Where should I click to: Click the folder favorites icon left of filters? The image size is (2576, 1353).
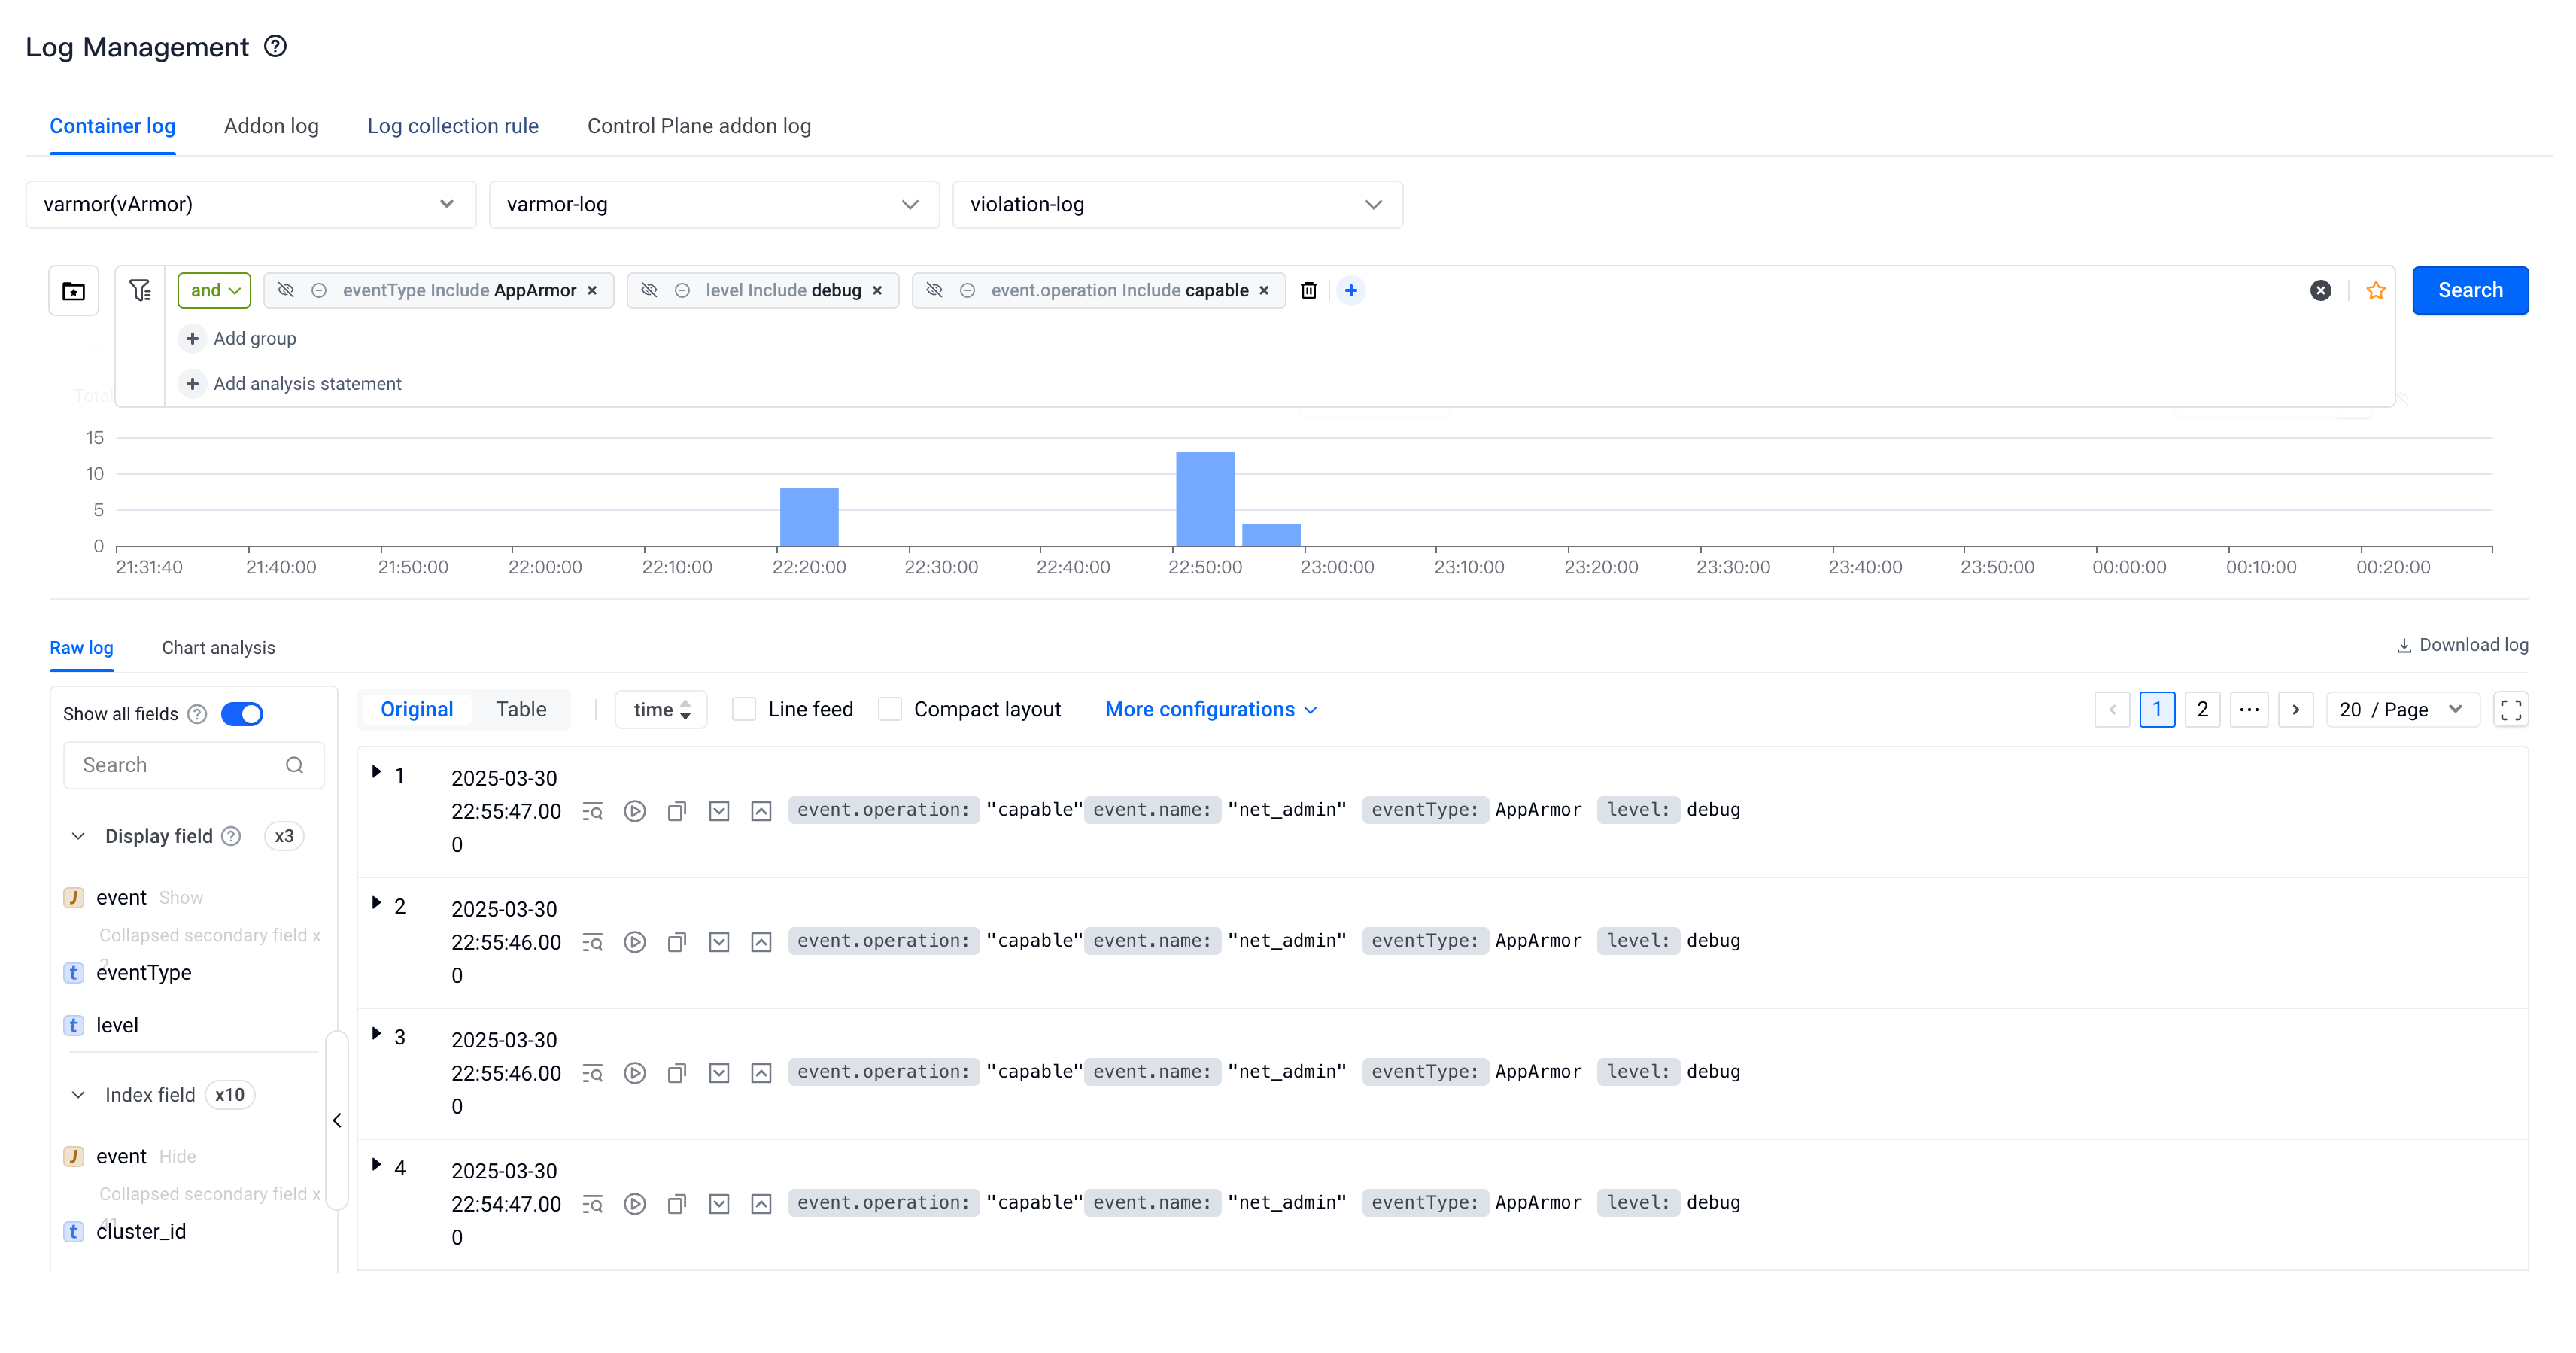[74, 291]
